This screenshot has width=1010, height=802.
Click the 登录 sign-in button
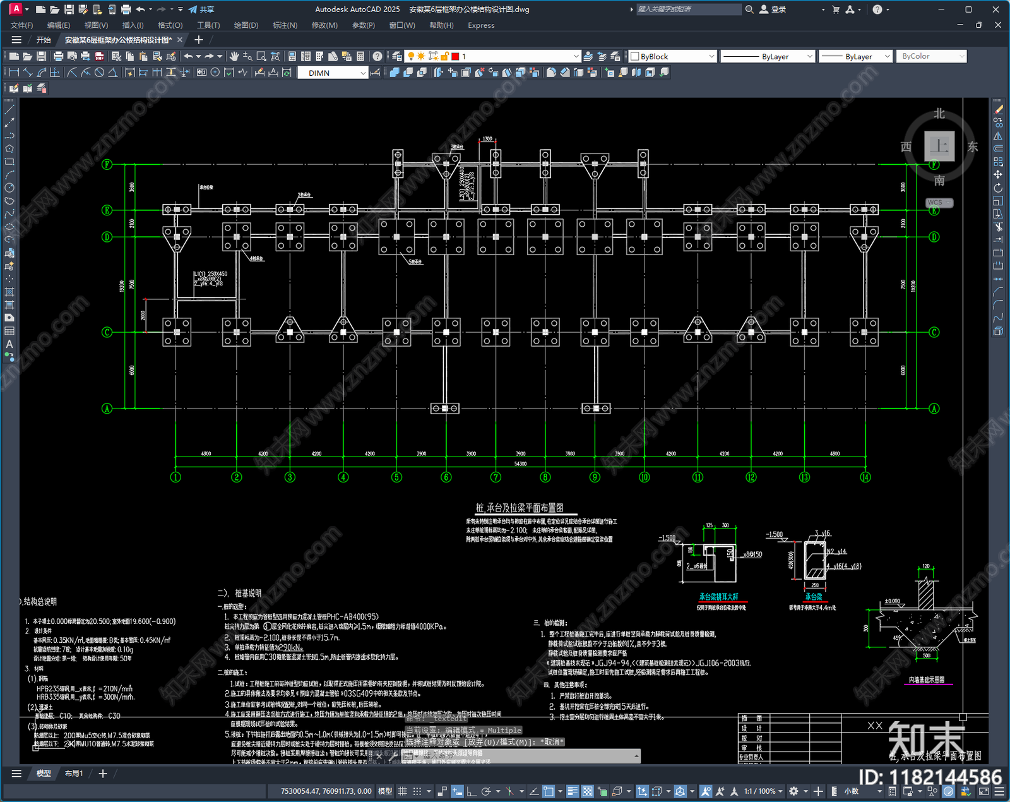click(773, 9)
